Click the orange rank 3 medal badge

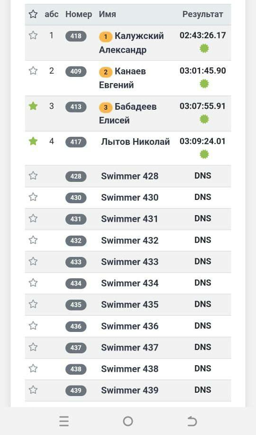click(106, 107)
